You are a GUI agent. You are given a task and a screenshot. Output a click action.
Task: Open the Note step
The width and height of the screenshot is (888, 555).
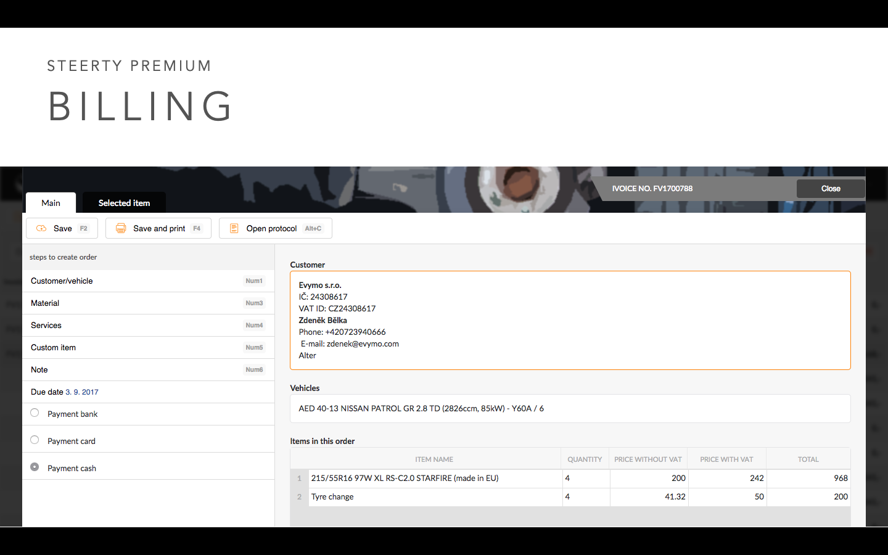148,369
